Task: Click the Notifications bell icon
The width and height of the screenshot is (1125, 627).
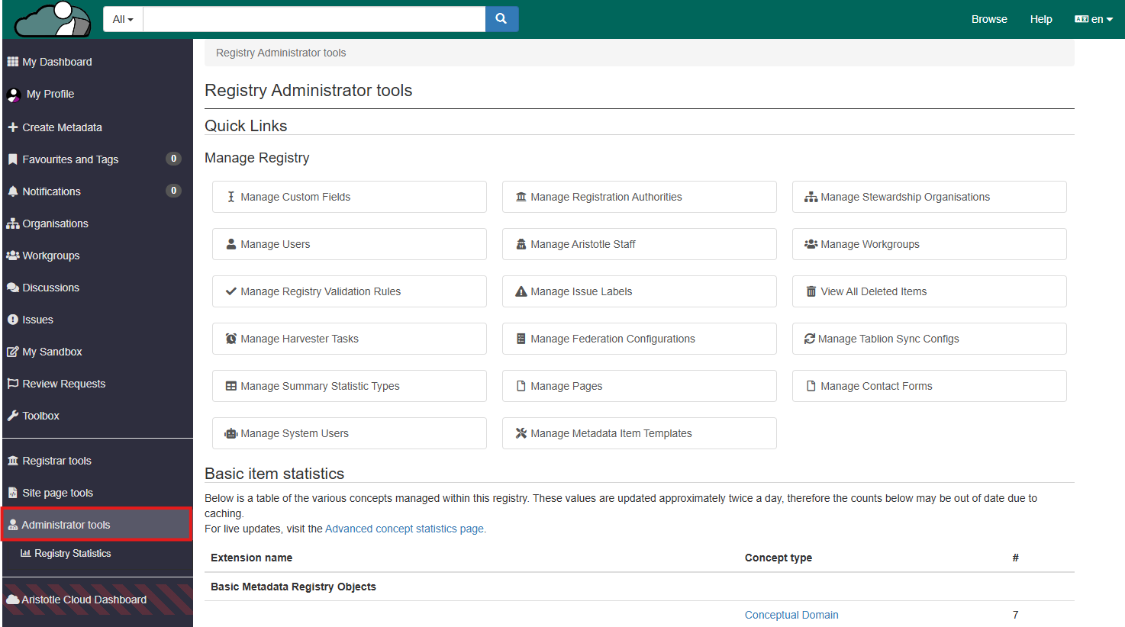Action: [13, 191]
